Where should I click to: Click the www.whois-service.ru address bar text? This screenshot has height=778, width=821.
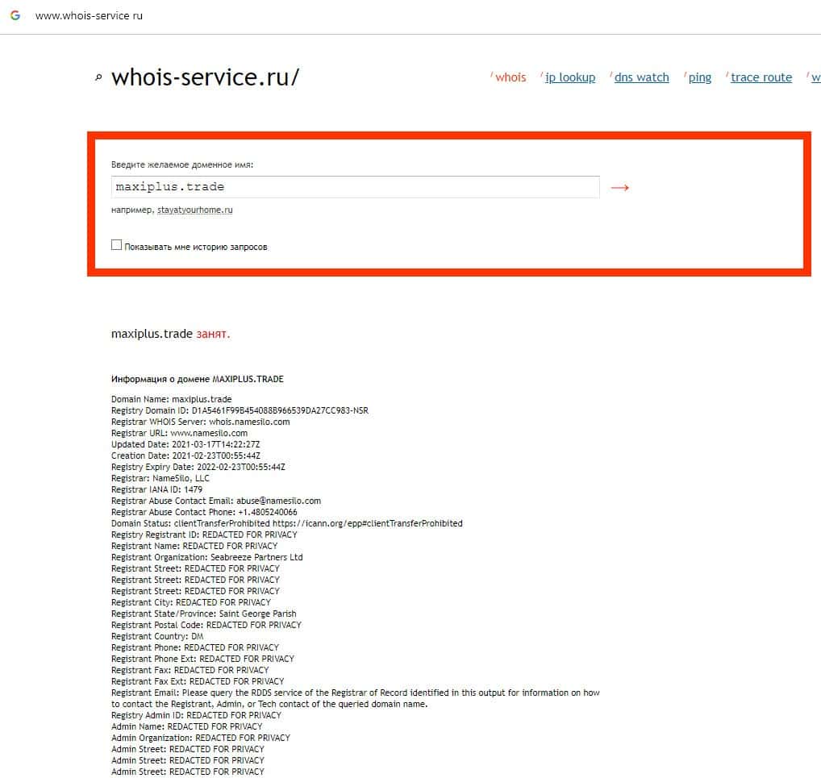click(89, 15)
